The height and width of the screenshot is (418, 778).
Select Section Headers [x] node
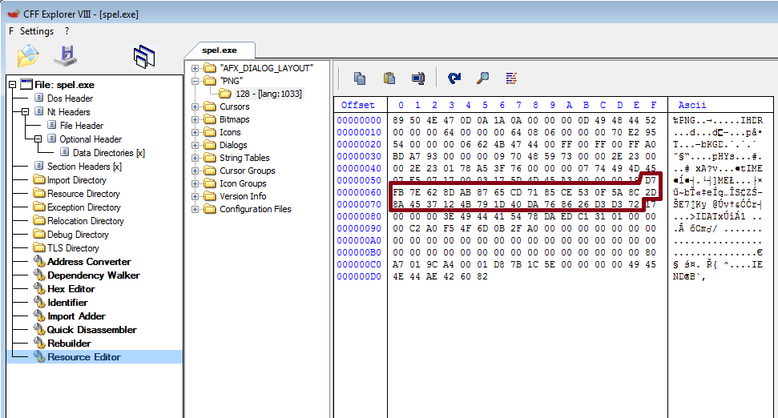pos(84,166)
